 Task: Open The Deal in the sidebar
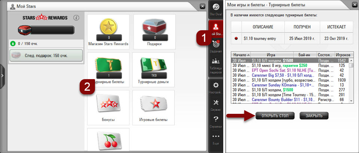(x=216, y=10)
